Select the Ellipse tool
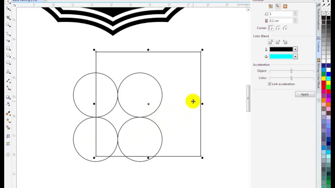The image size is (335, 188). pyautogui.click(x=8, y=56)
